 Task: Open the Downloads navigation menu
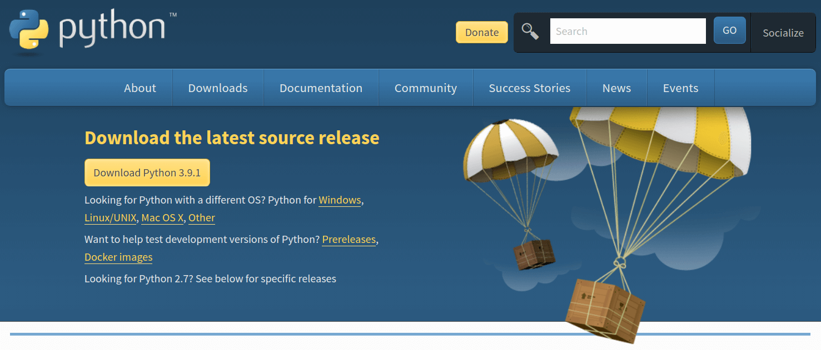click(x=218, y=88)
